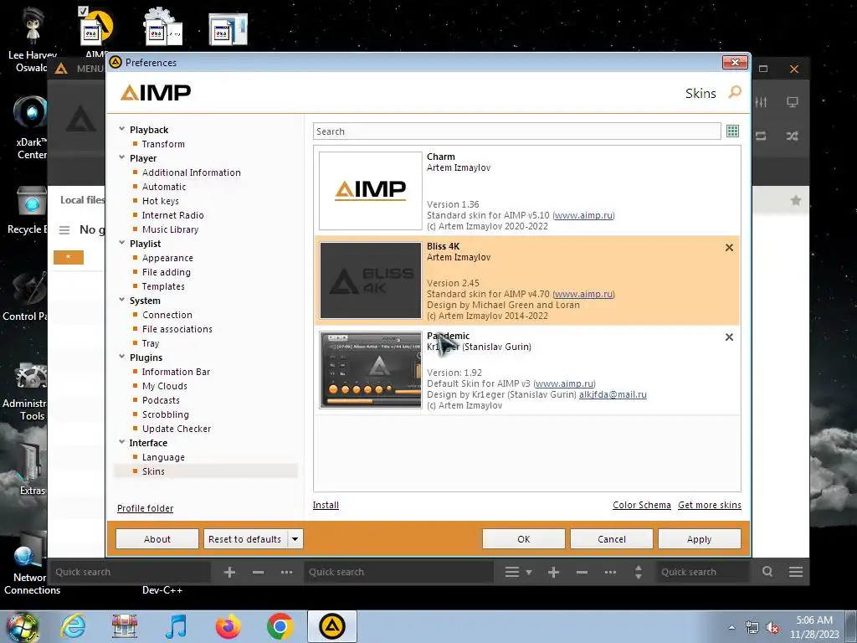
Task: Select Update Checker in the tree
Action: click(177, 428)
